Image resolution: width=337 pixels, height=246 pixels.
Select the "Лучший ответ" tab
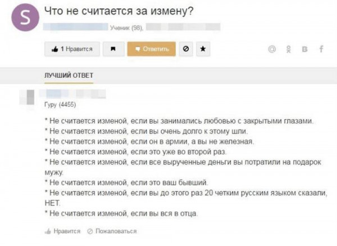pos(69,75)
